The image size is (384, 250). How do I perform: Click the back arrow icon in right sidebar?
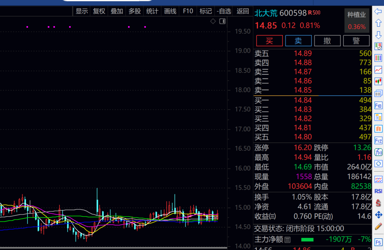click(x=378, y=11)
